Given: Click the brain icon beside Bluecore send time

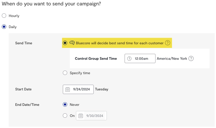Looking at the screenshot, I should tap(72, 43).
